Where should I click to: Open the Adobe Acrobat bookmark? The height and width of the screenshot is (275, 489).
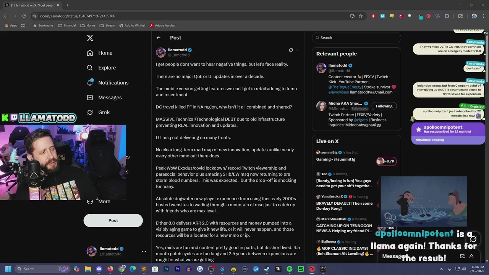coord(163,26)
